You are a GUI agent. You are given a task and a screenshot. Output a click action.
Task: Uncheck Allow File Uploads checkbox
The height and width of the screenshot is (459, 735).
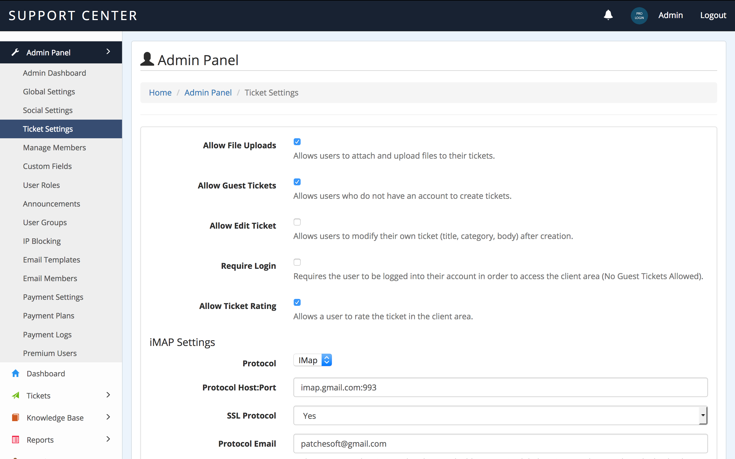(297, 142)
